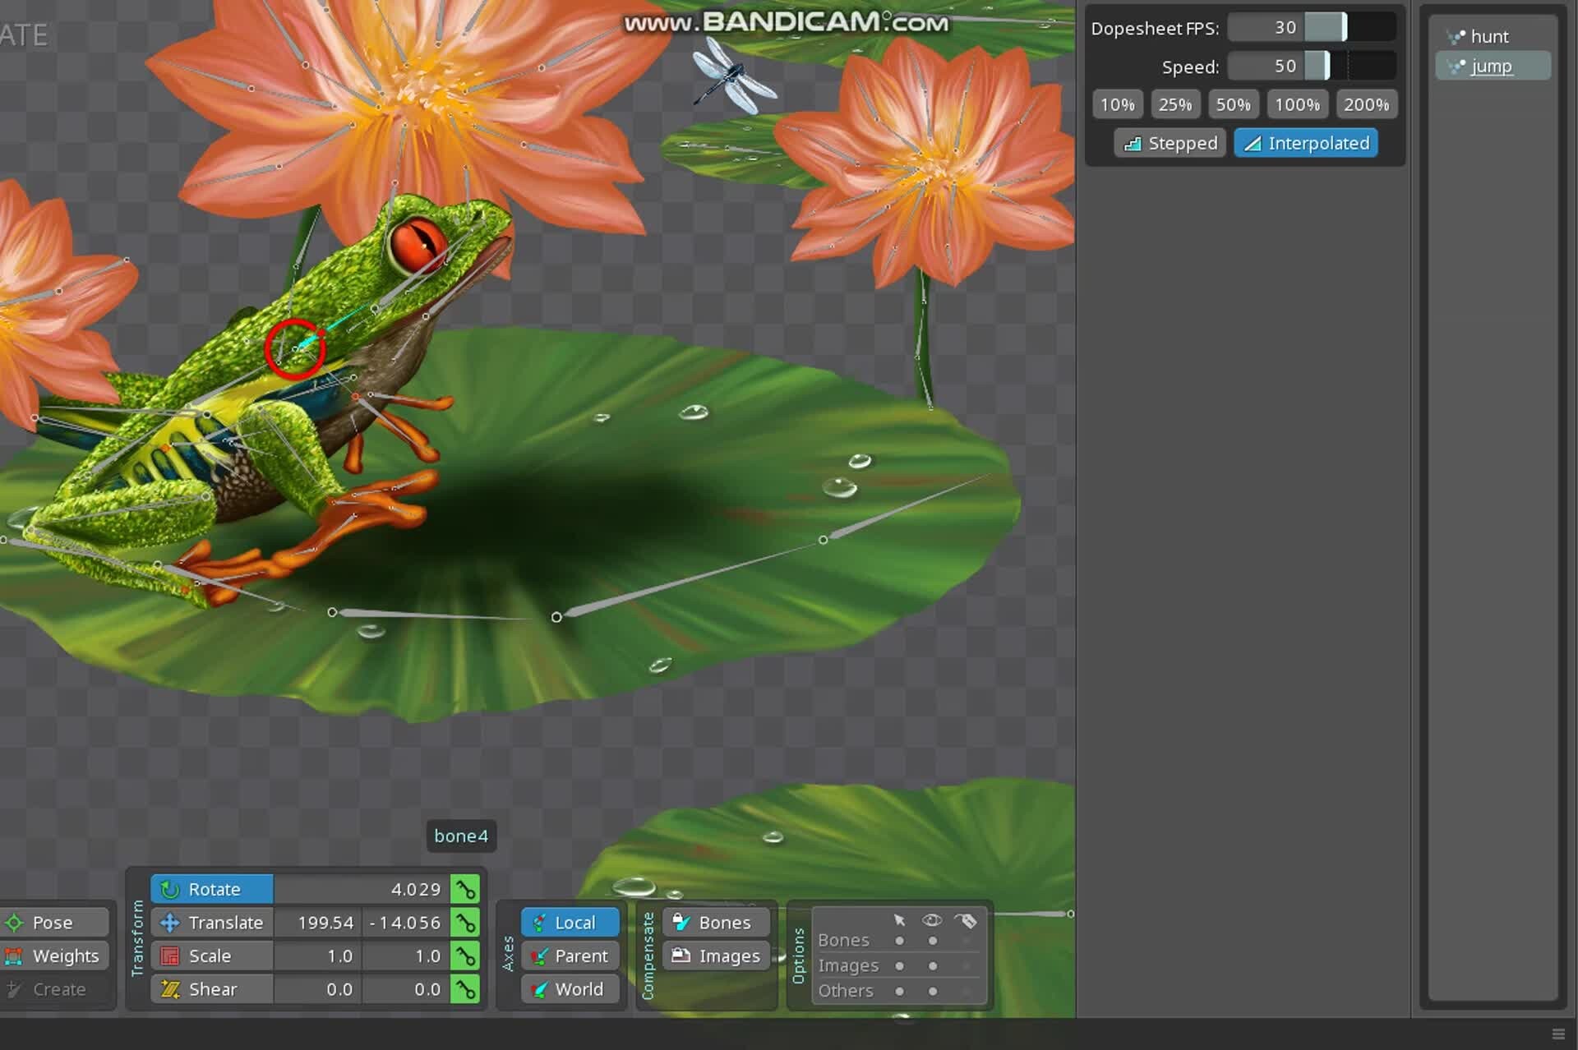Switch transform axes to Parent

pyautogui.click(x=570, y=956)
